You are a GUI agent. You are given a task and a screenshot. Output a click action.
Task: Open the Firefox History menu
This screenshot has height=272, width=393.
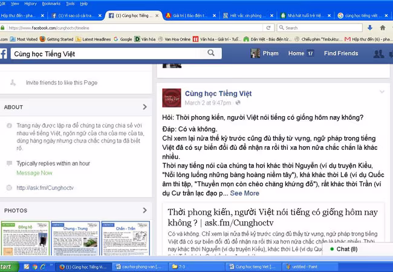(30, 4)
